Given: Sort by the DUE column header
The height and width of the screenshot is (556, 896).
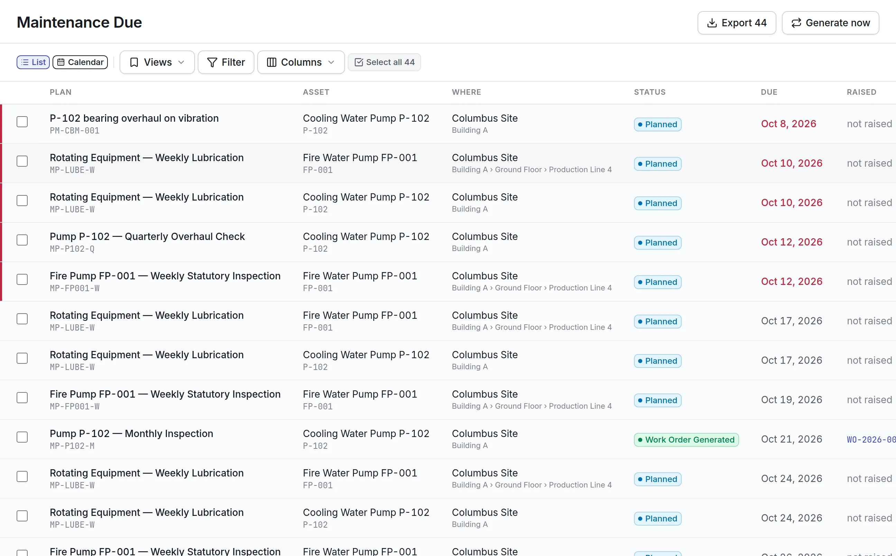Looking at the screenshot, I should point(769,92).
